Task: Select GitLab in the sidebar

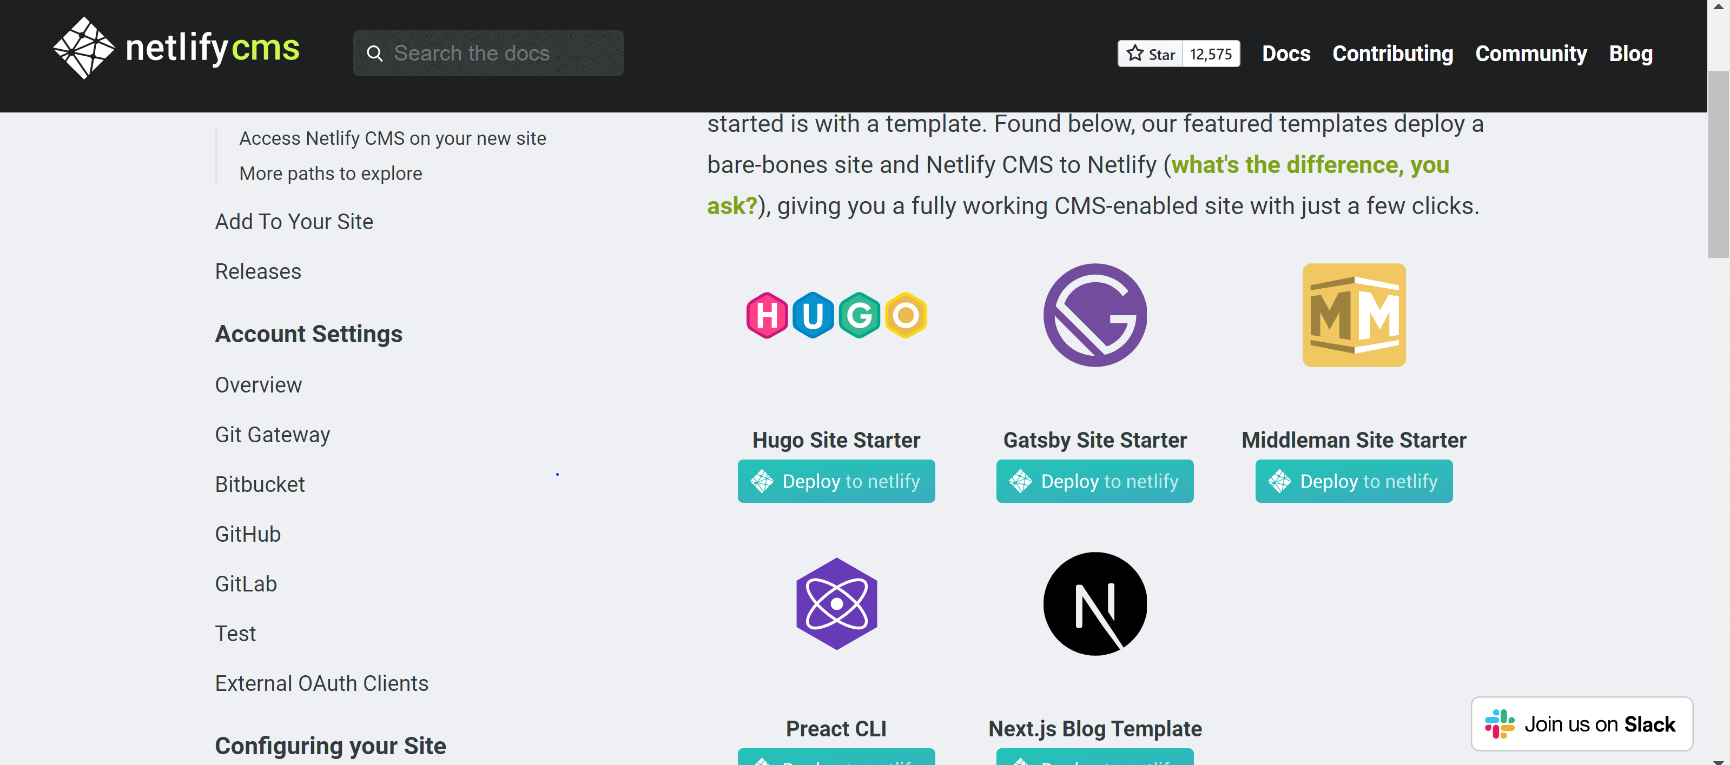Action: 246,583
